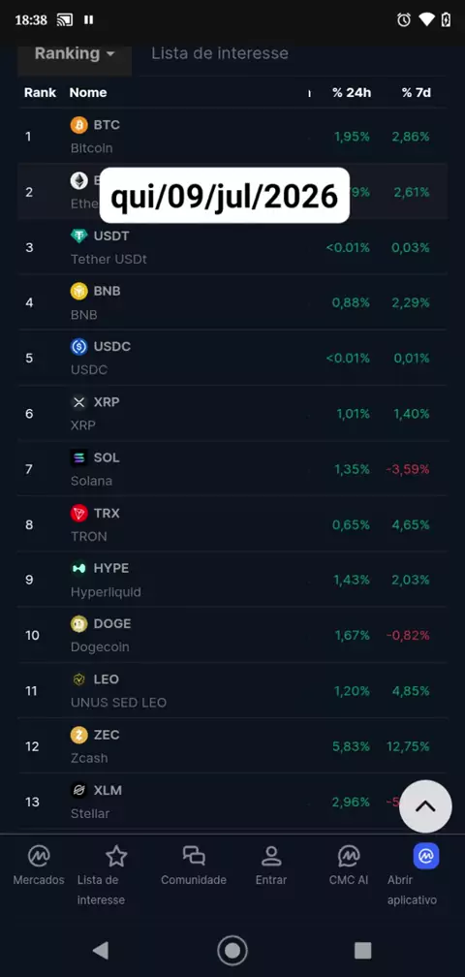Tap Entrar to sign in
Image resolution: width=465 pixels, height=977 pixels.
click(271, 867)
